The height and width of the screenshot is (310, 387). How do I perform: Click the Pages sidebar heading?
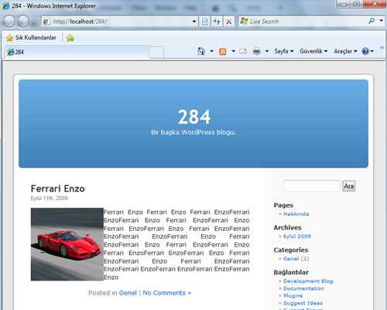283,205
